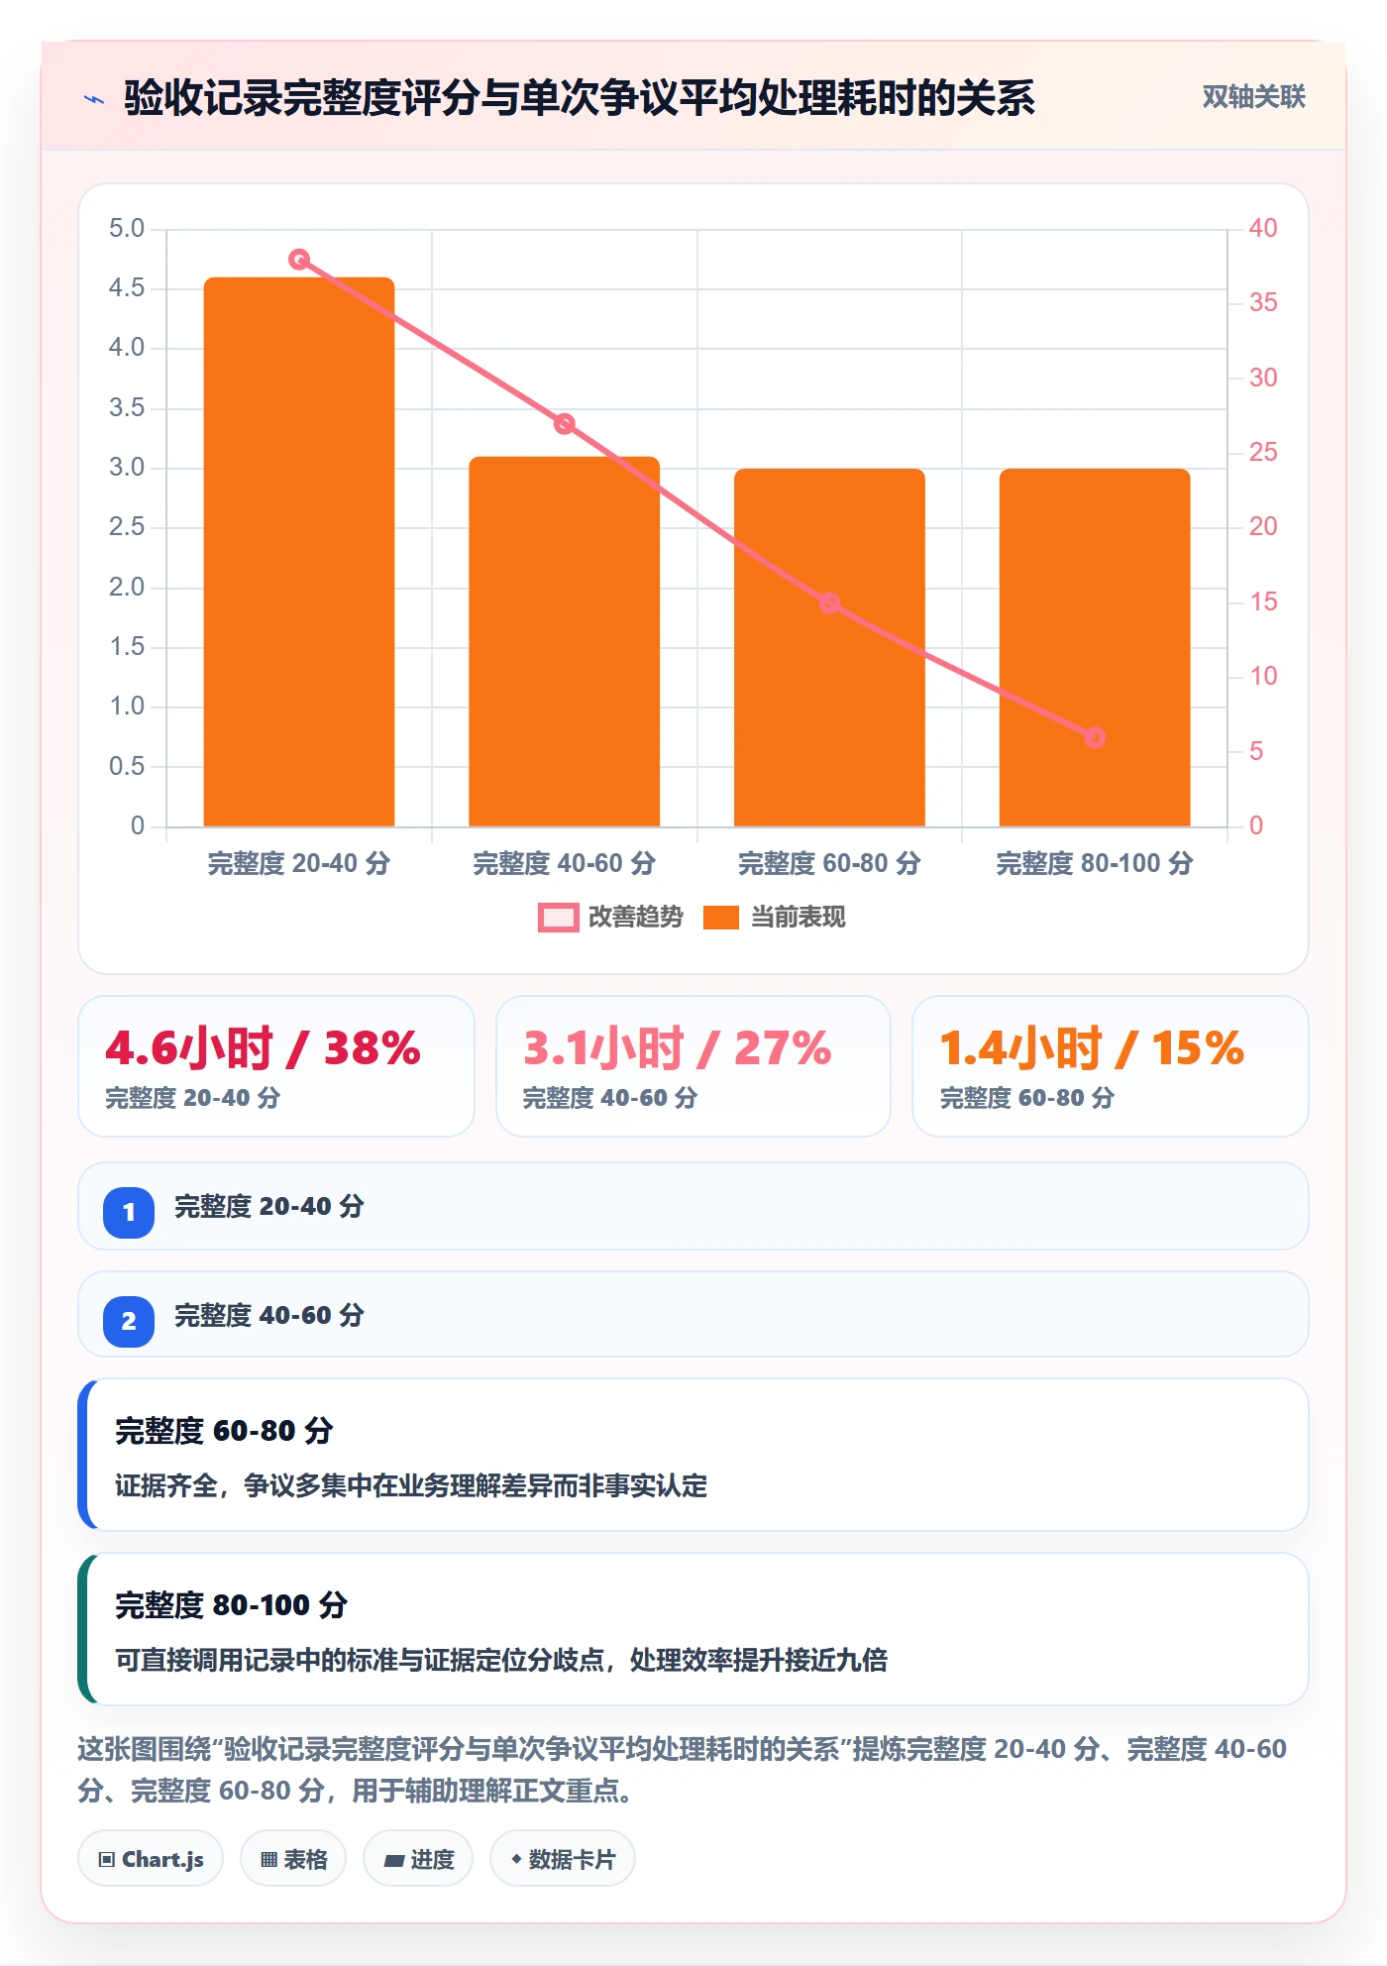The width and height of the screenshot is (1387, 1966).
Task: Toggle the 改善趋势 legend swatch
Action: coord(558,918)
